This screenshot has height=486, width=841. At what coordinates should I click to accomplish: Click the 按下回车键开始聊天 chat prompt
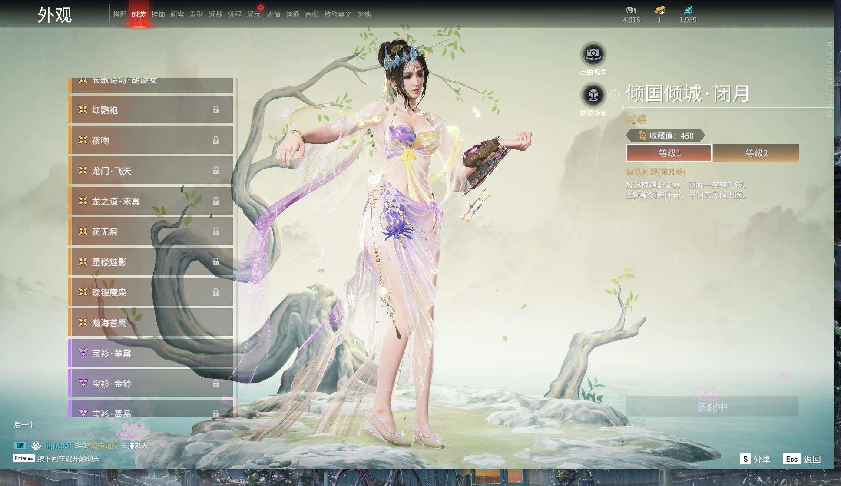click(69, 459)
